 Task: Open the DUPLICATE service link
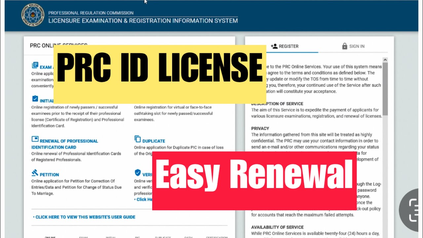coord(154,141)
